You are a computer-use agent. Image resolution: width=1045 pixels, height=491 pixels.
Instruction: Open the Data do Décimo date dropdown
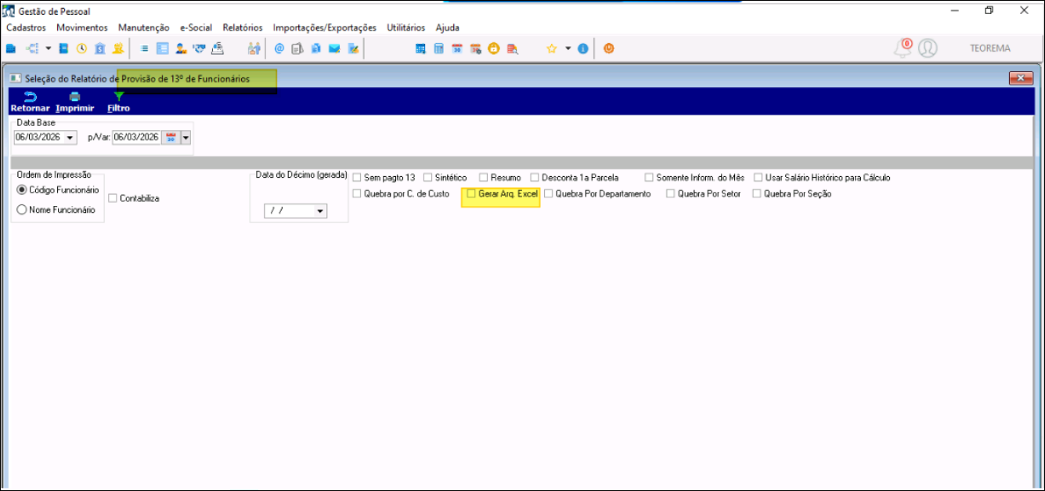click(x=319, y=211)
